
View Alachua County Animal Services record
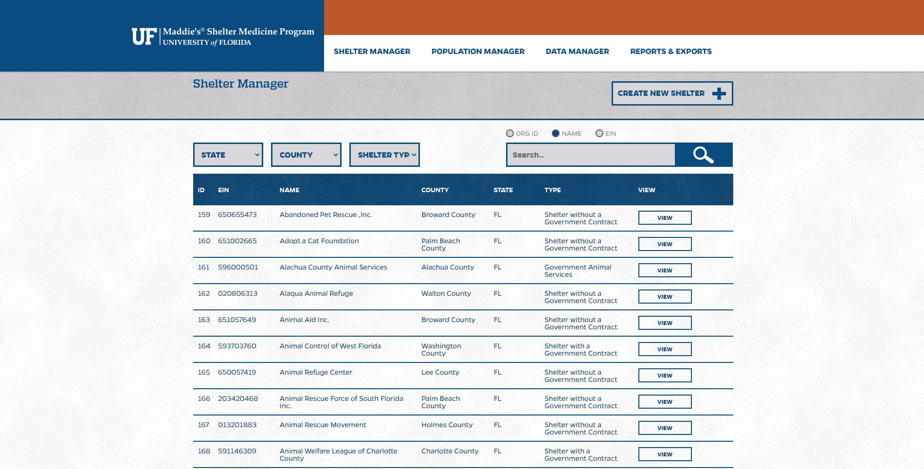tap(665, 270)
